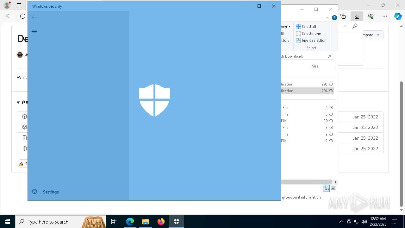Click Windows Security taskbar icon
This screenshot has width=405, height=228.
pos(177,222)
